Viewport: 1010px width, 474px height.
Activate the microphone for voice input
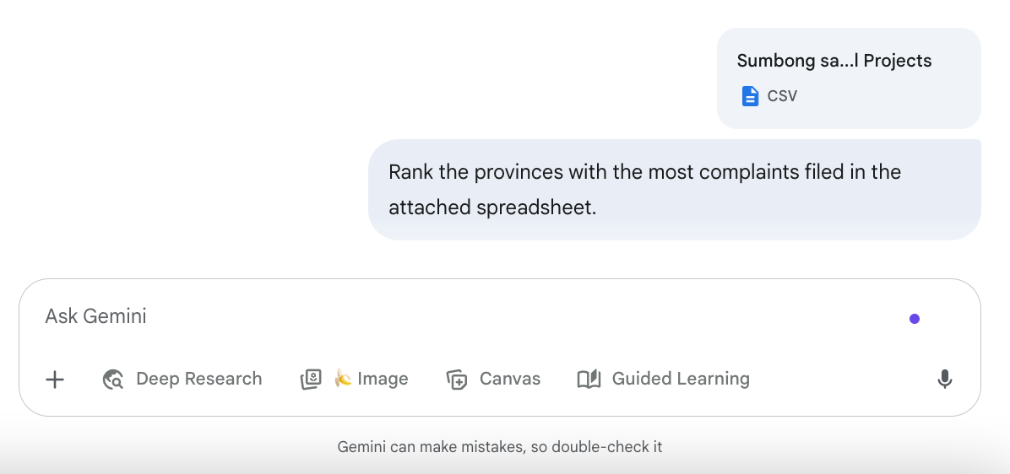click(945, 380)
